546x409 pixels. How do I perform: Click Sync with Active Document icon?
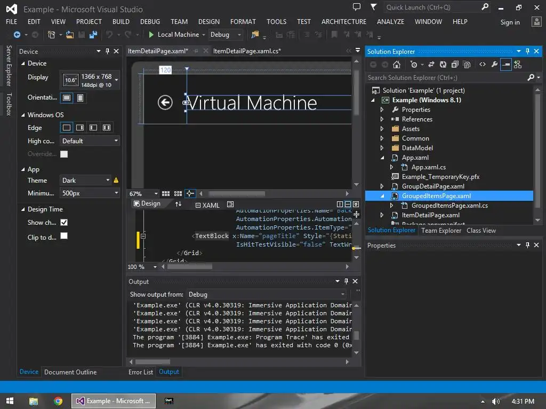431,64
